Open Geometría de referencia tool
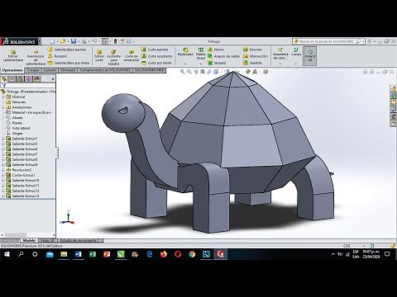The width and height of the screenshot is (397, 297). click(x=280, y=54)
